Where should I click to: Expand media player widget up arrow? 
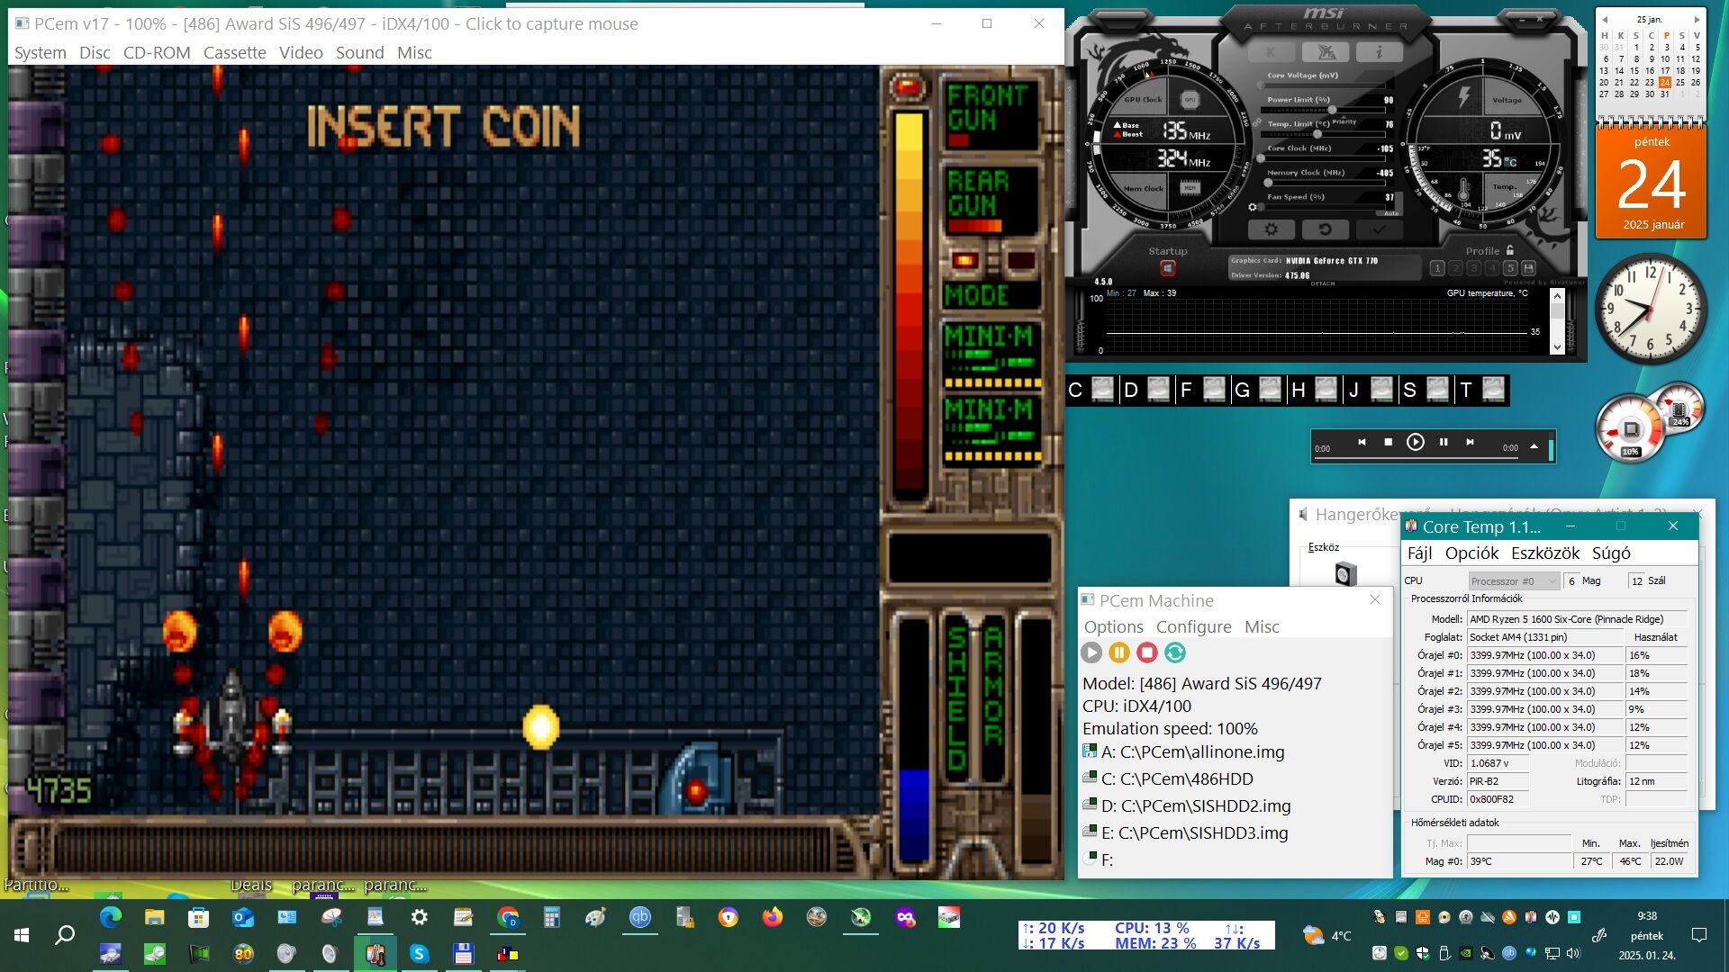point(1534,445)
